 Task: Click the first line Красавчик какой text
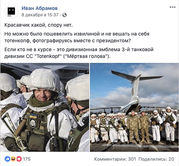[39, 25]
